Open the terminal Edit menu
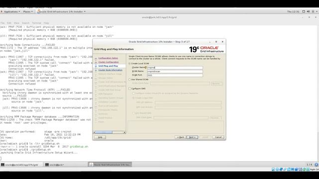This screenshot has width=319, height=179. [9, 23]
